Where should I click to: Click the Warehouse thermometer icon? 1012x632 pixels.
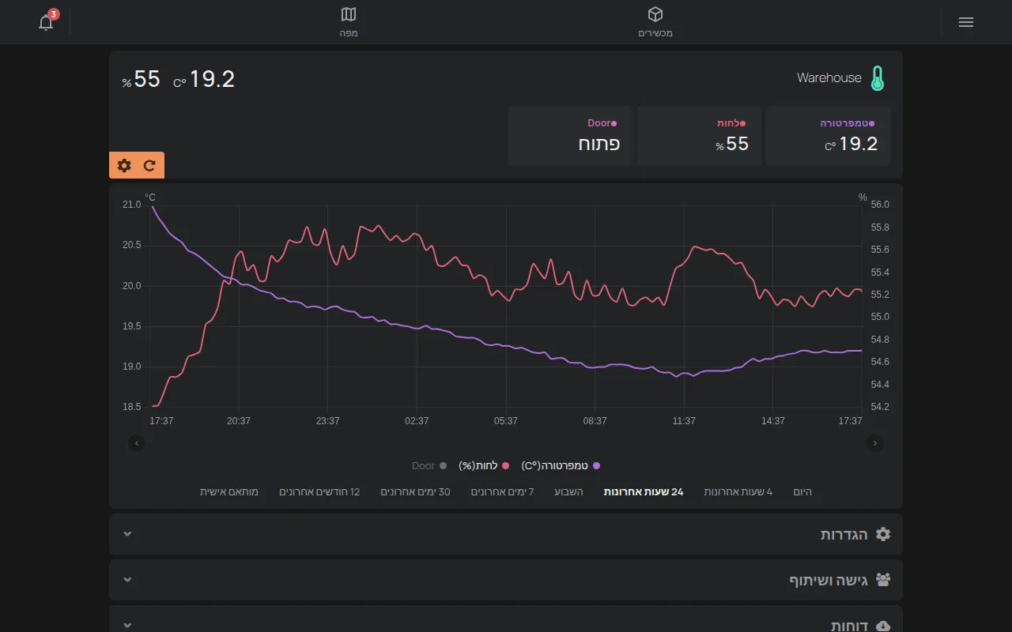877,78
